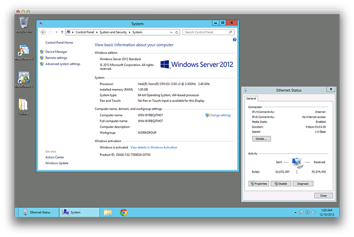
Task: Expand the address bar history dropdown
Action: 171,32
